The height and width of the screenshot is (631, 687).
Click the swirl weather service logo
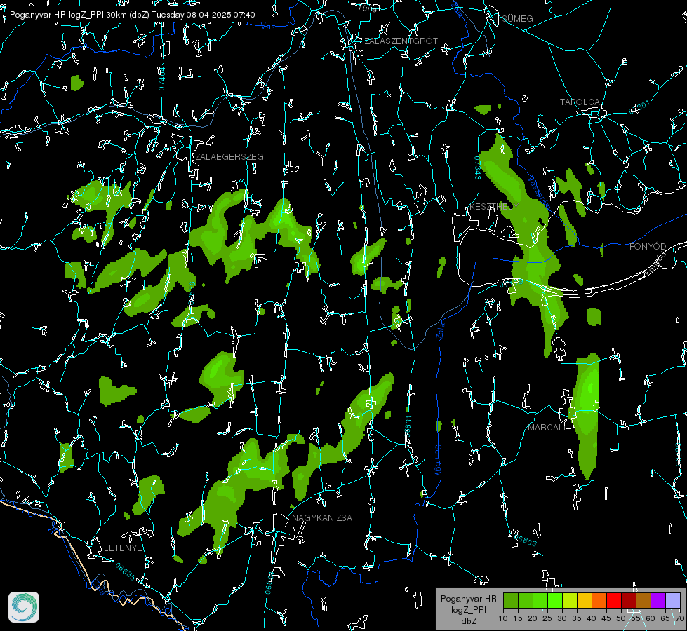pyautogui.click(x=24, y=607)
